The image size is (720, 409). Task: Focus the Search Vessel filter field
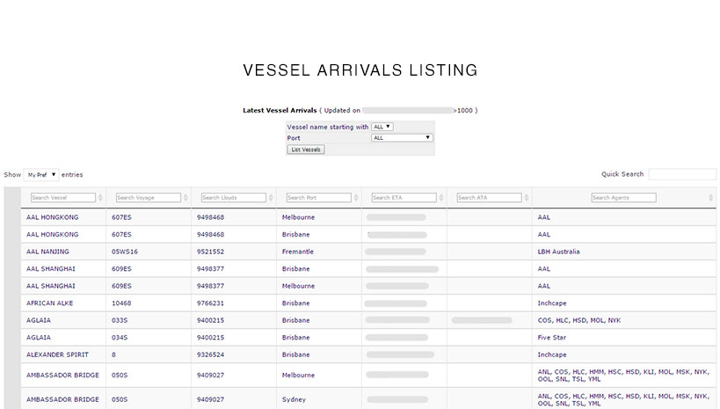[x=63, y=198]
